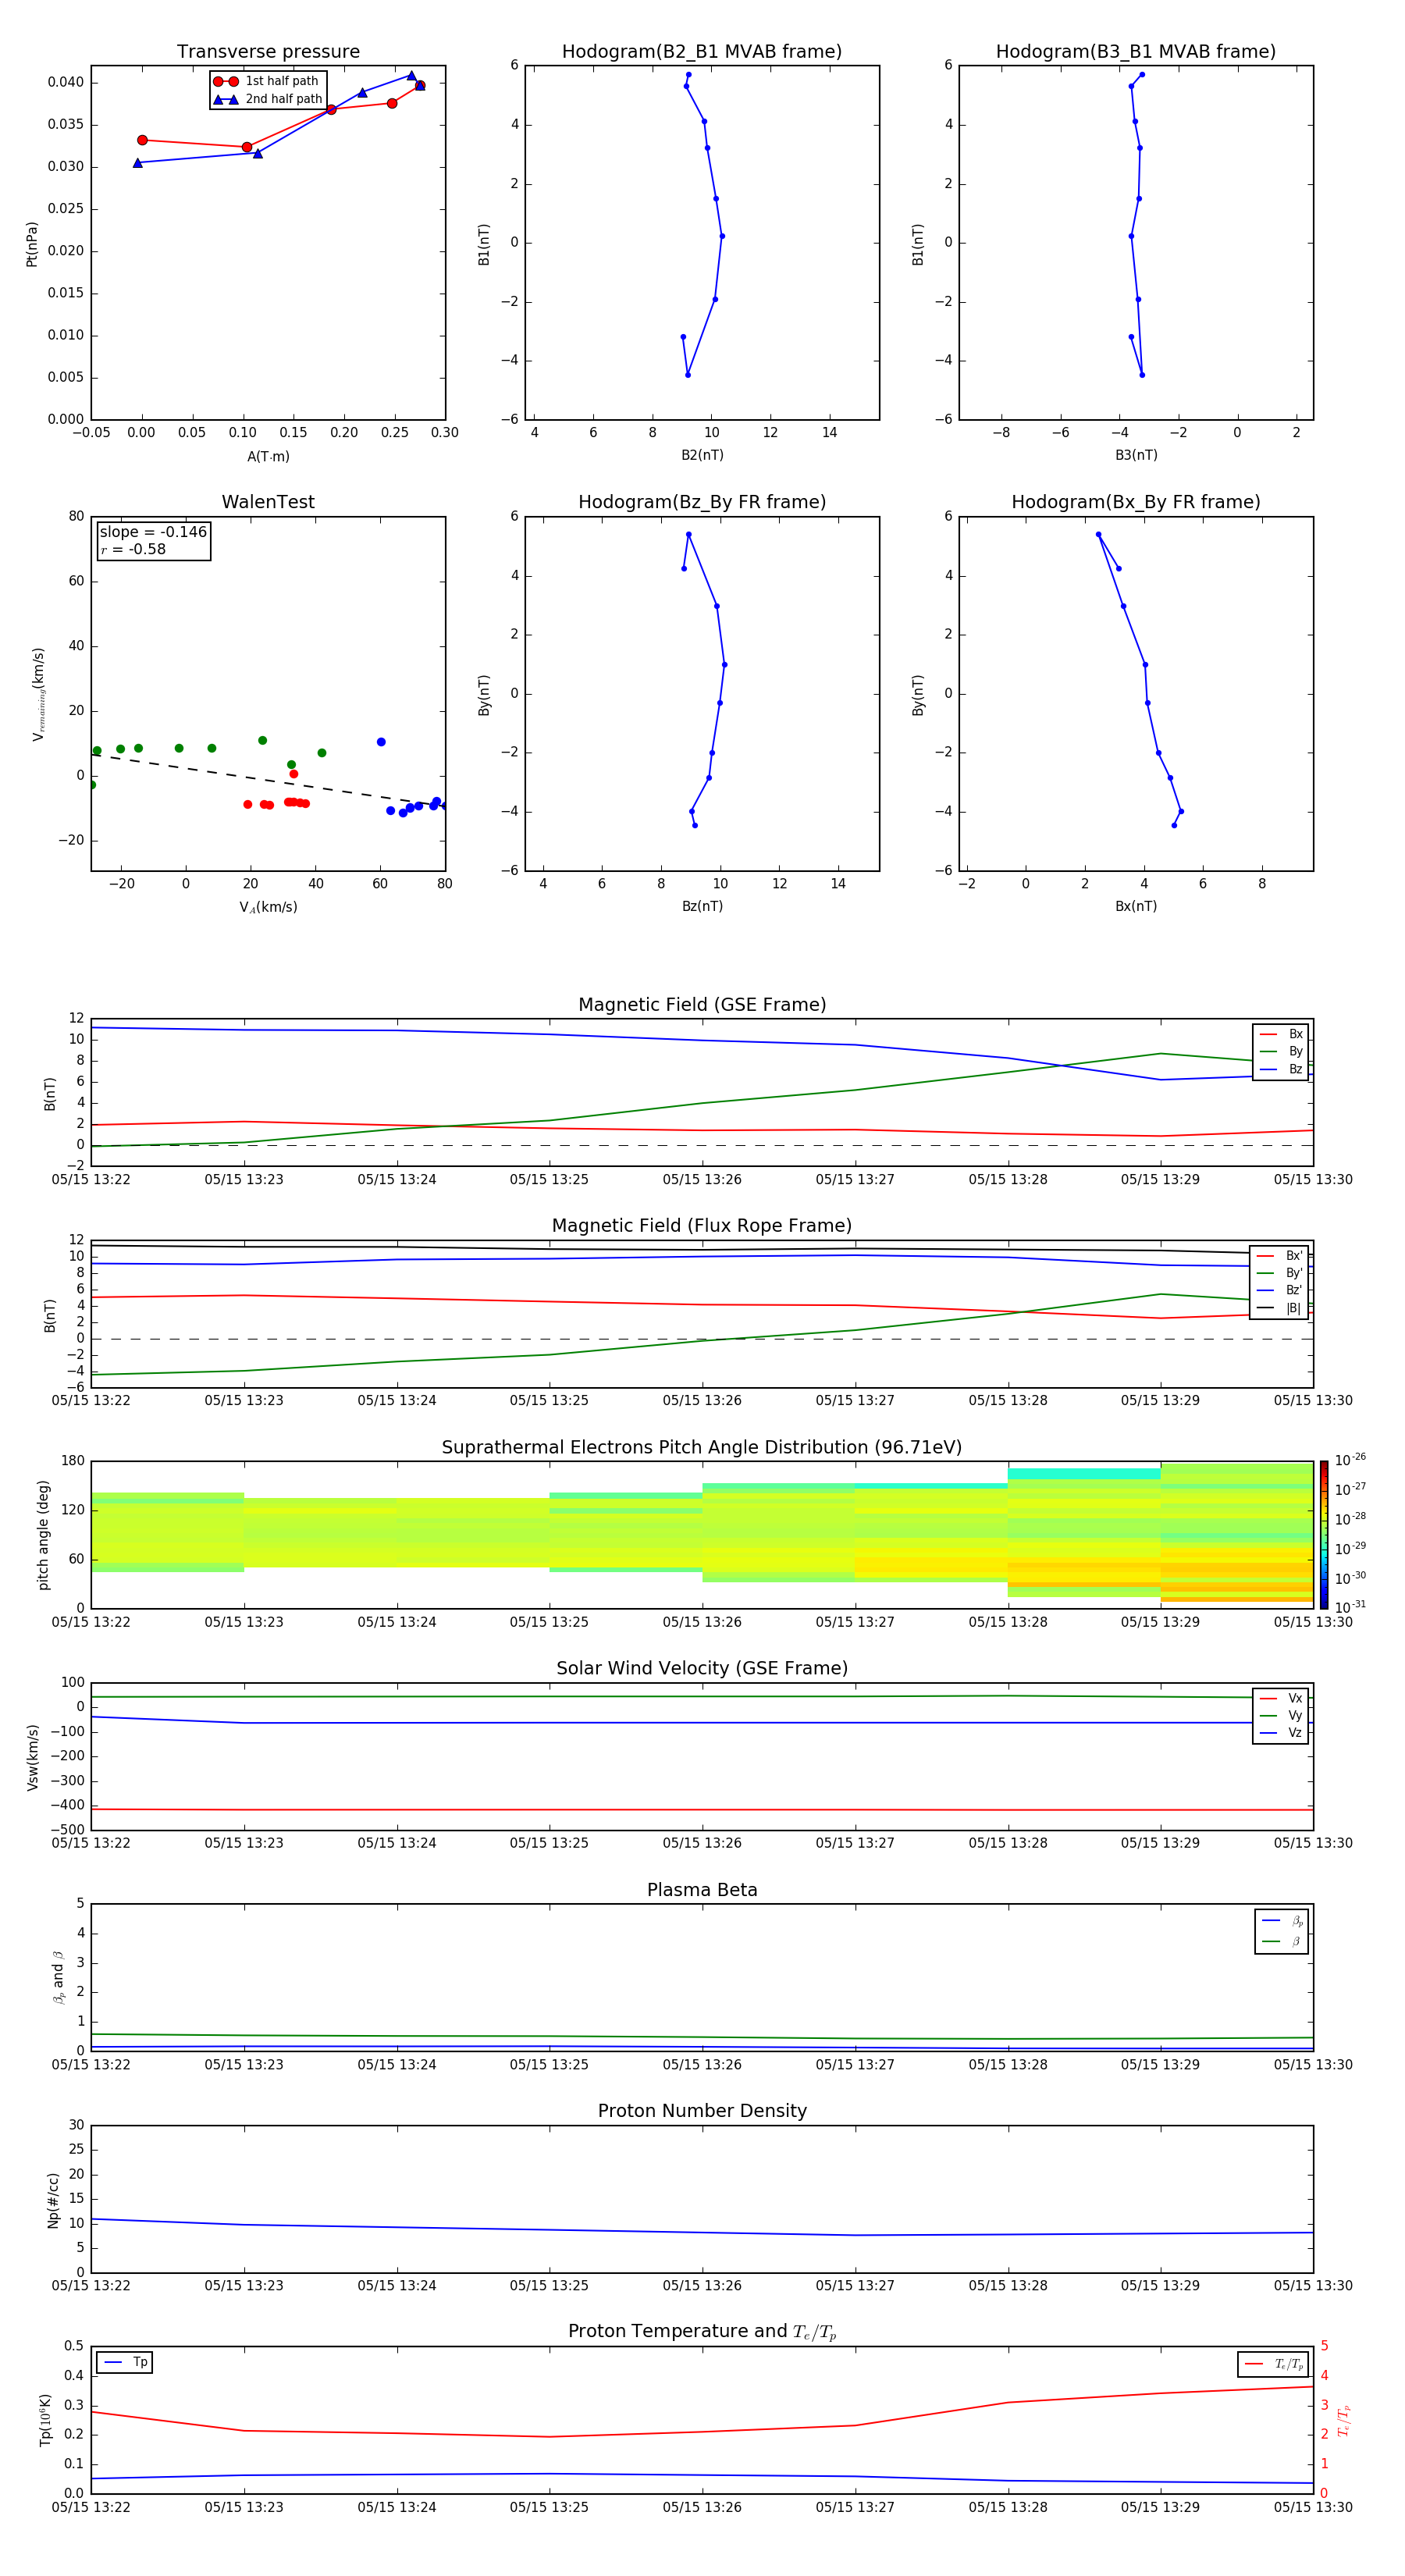1405x2576 pixels.
Task: Click the 'βp and β' y-axis label
Action: (58, 1977)
